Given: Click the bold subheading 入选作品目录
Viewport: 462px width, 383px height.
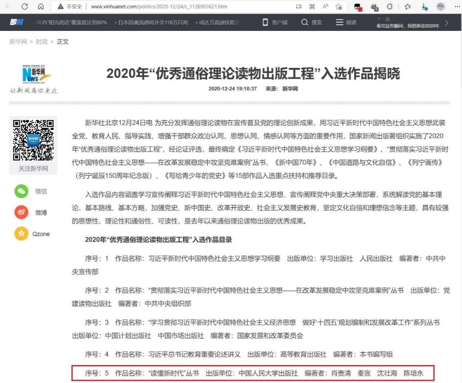Looking at the screenshot, I should pos(159,240).
